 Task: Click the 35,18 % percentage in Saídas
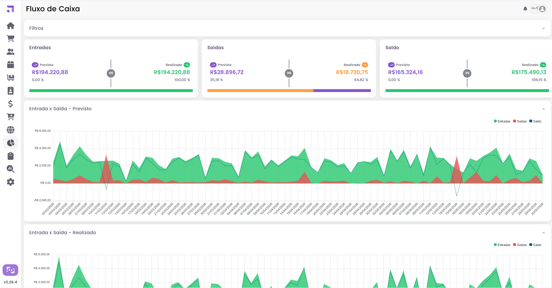216,80
